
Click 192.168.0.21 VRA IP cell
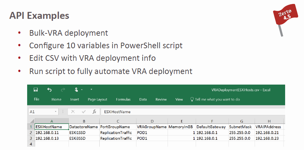pos(269,132)
